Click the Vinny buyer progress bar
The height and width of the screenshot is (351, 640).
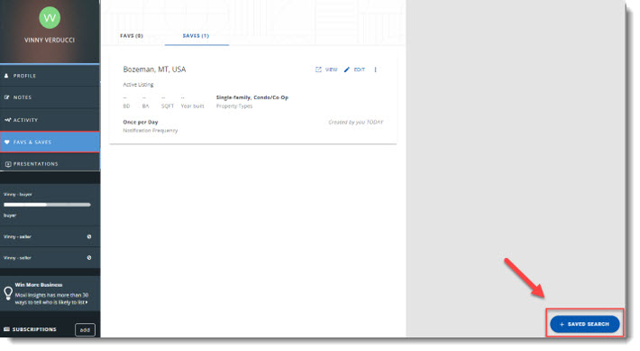48,205
